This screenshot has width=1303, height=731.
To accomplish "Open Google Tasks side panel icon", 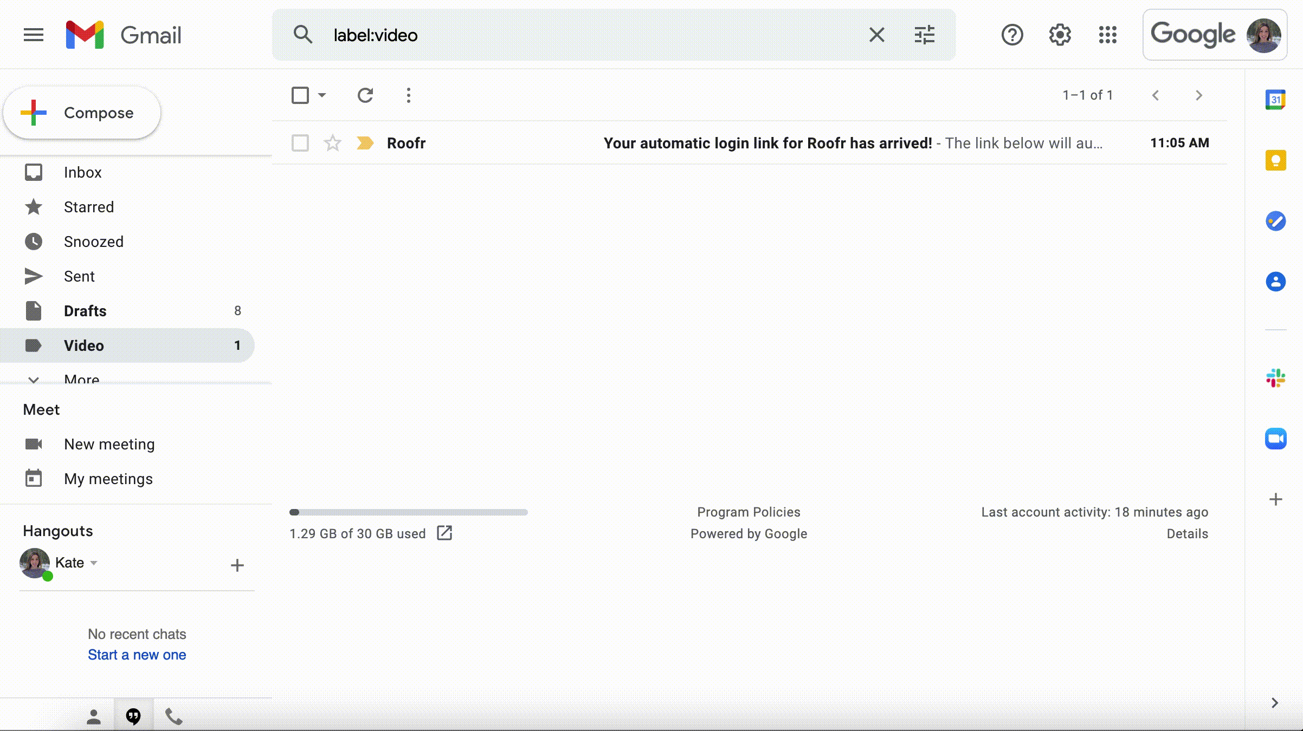I will 1275,221.
